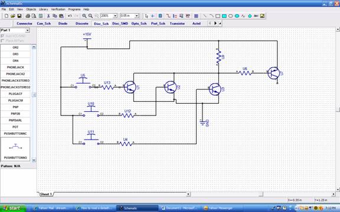Viewport: 340px width, 212px height.
Task: Click the Undo arrow icon
Action: coord(70,16)
